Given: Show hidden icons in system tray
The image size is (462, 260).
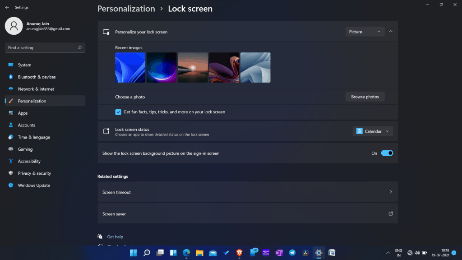Looking at the screenshot, I should tap(388, 253).
